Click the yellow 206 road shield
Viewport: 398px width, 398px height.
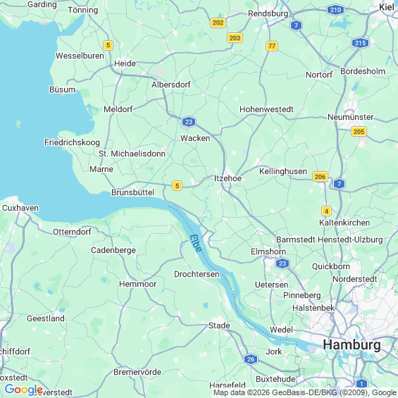(320, 177)
